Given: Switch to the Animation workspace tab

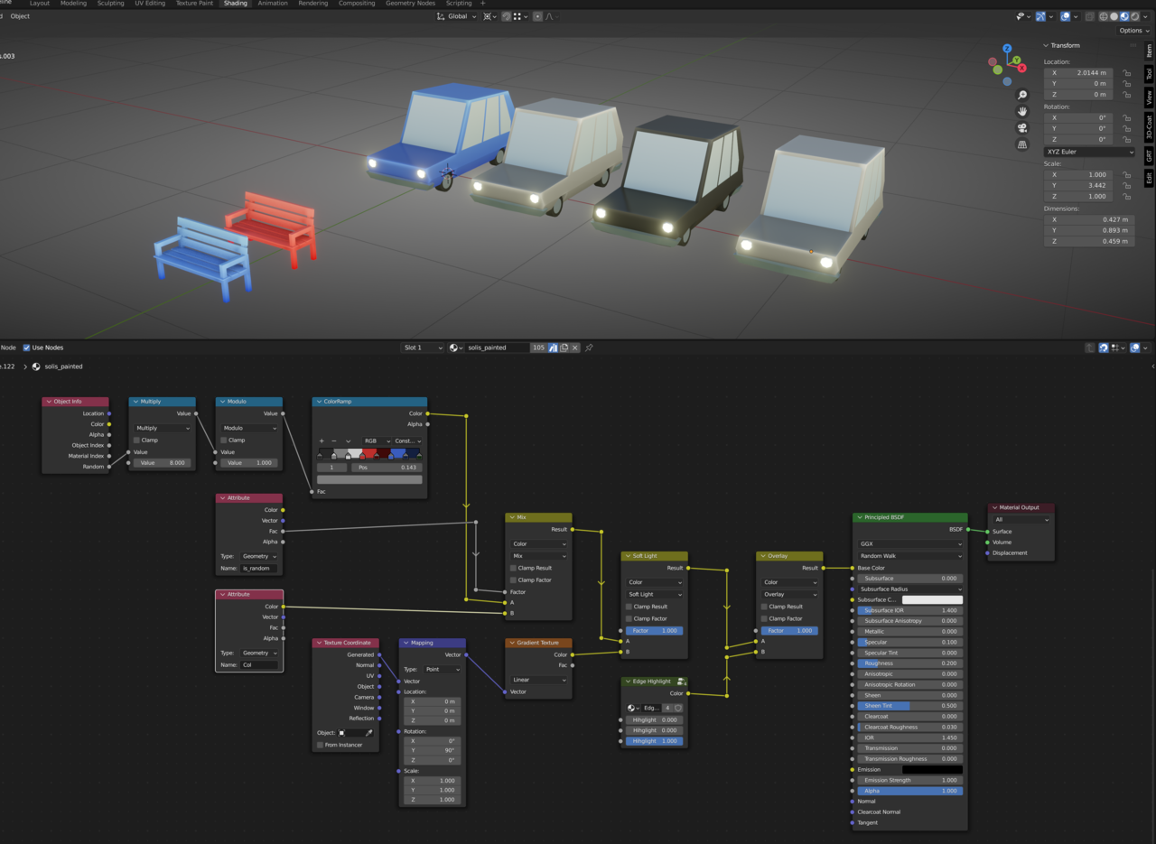Looking at the screenshot, I should (x=273, y=4).
